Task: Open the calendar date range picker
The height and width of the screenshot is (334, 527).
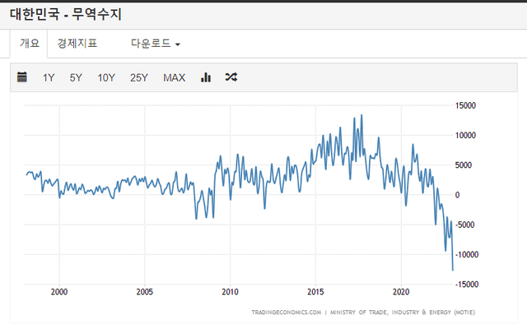Action: coord(22,77)
